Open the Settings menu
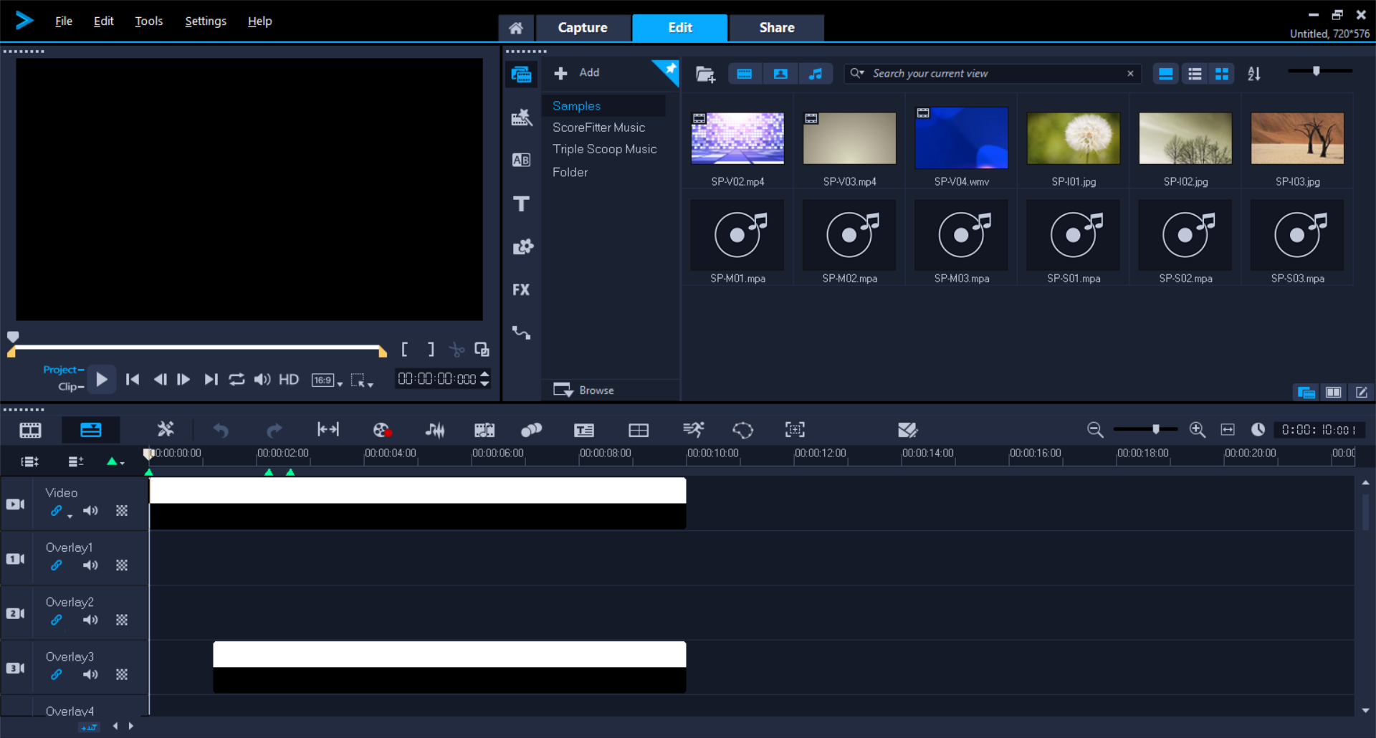This screenshot has height=738, width=1376. pos(205,21)
